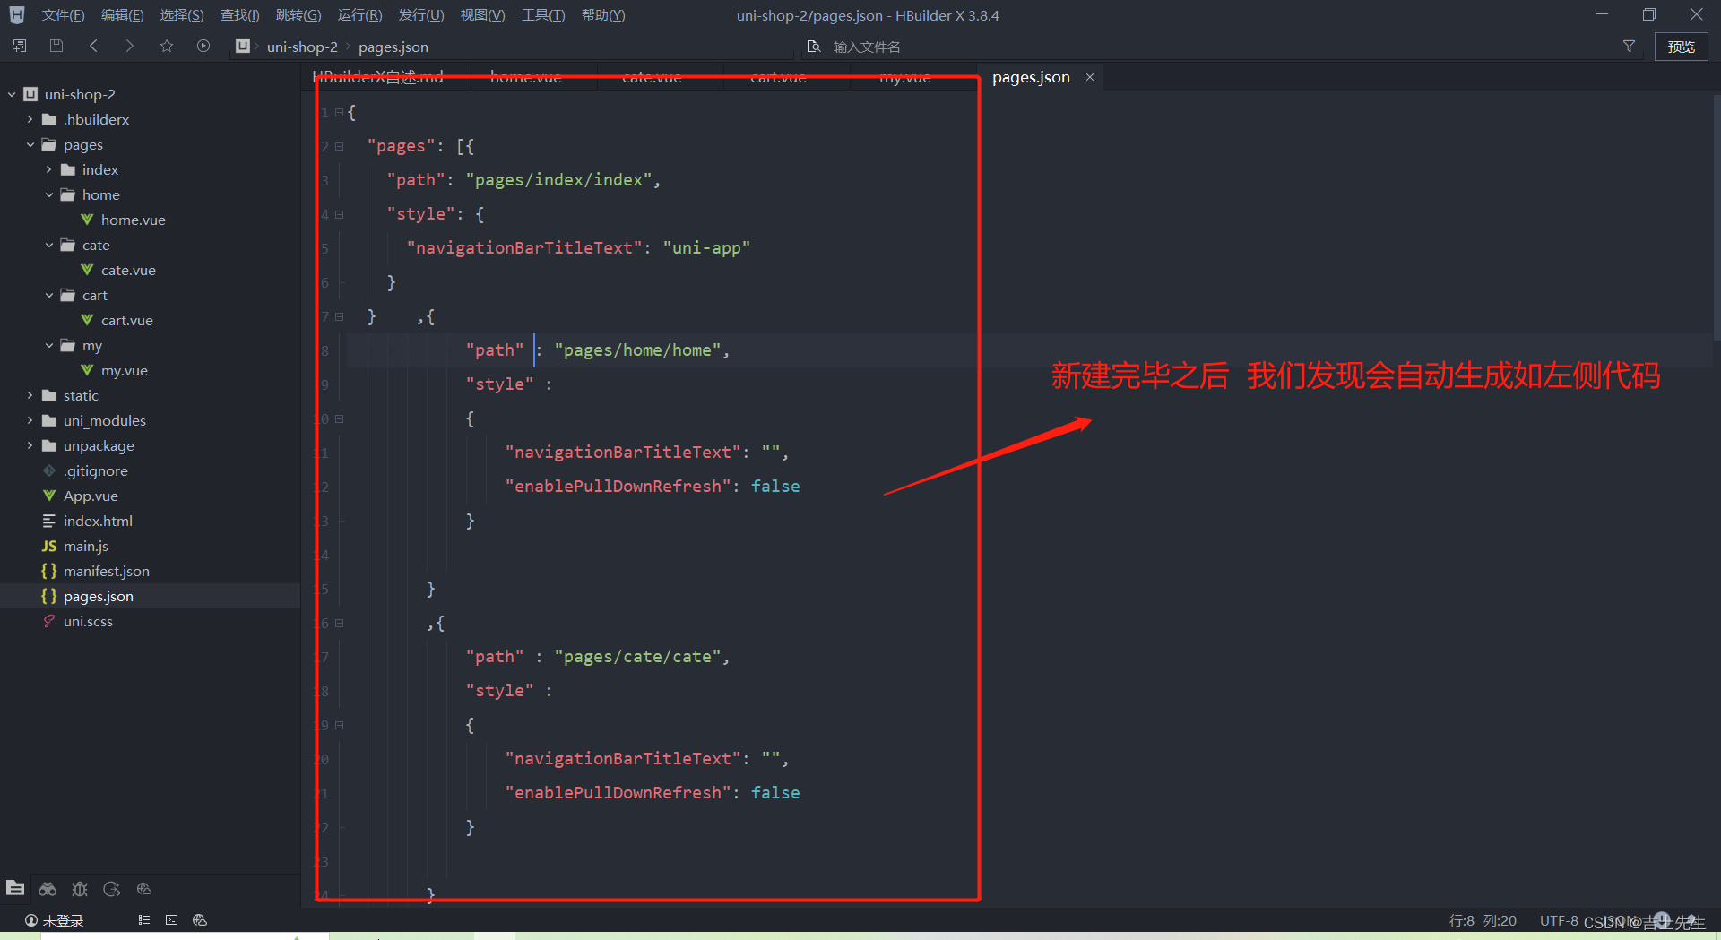Image resolution: width=1721 pixels, height=940 pixels.
Task: Click the UTF-8 encoding status
Action: click(1559, 920)
